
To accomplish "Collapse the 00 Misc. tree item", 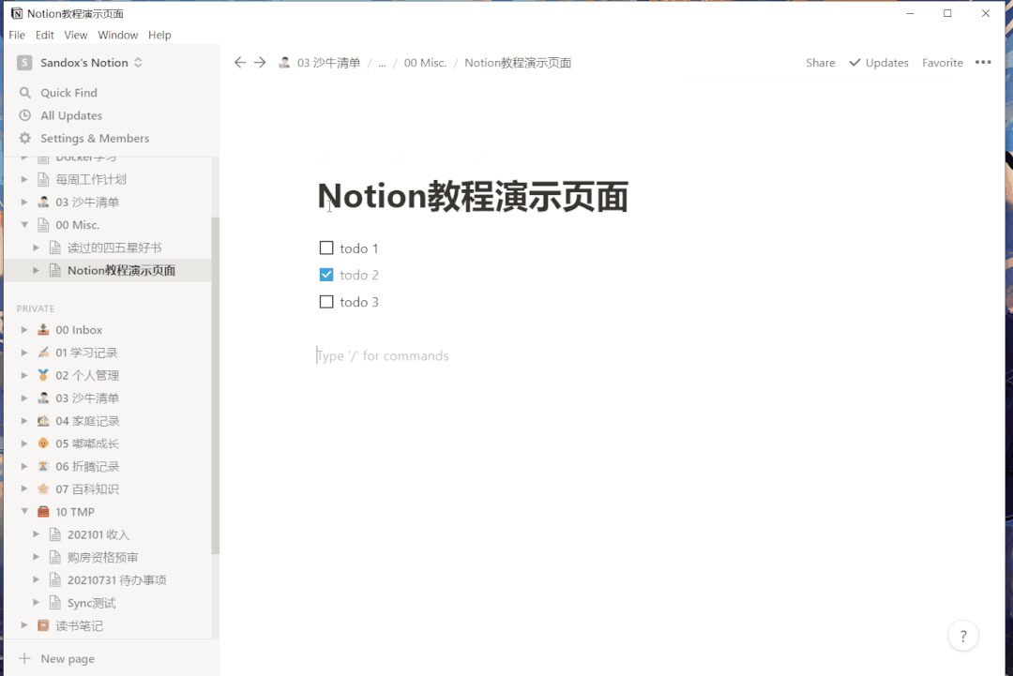I will pos(23,225).
